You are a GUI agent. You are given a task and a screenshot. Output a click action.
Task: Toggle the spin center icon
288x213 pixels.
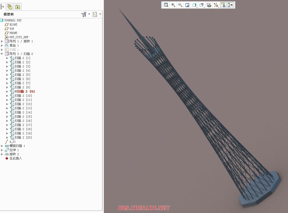[x=230, y=5]
